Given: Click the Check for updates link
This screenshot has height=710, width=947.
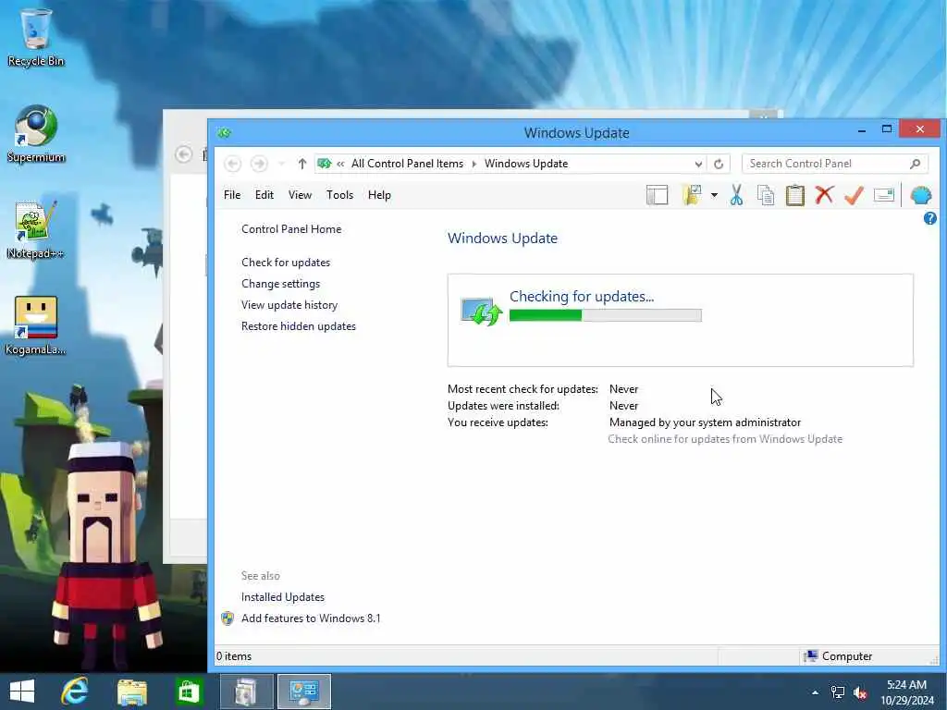Looking at the screenshot, I should pos(286,263).
